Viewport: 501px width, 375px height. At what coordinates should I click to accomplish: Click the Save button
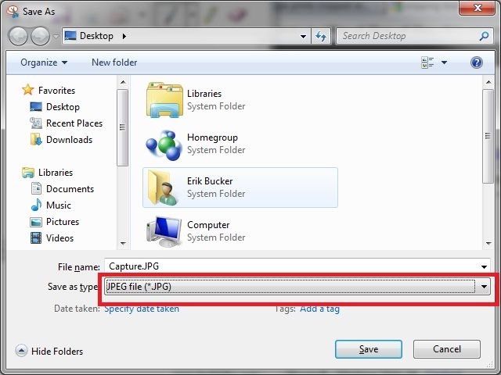pos(369,349)
